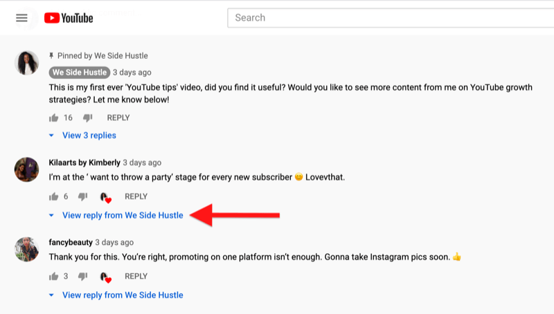Image resolution: width=554 pixels, height=314 pixels.
Task: Dislike the pinned We Side Hustle comment
Action: point(88,118)
